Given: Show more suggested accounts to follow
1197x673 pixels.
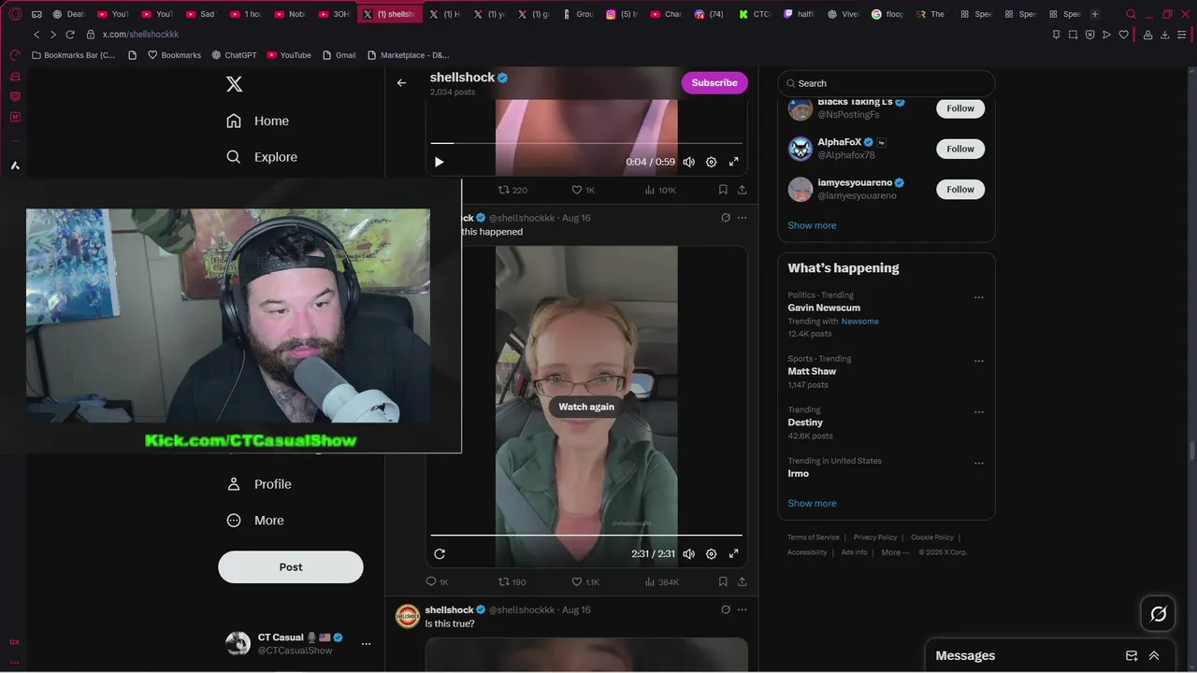Looking at the screenshot, I should [x=812, y=225].
